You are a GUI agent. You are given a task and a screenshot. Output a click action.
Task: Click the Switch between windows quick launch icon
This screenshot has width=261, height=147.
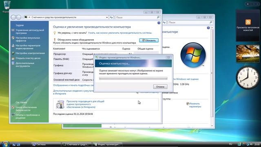coord(18,145)
